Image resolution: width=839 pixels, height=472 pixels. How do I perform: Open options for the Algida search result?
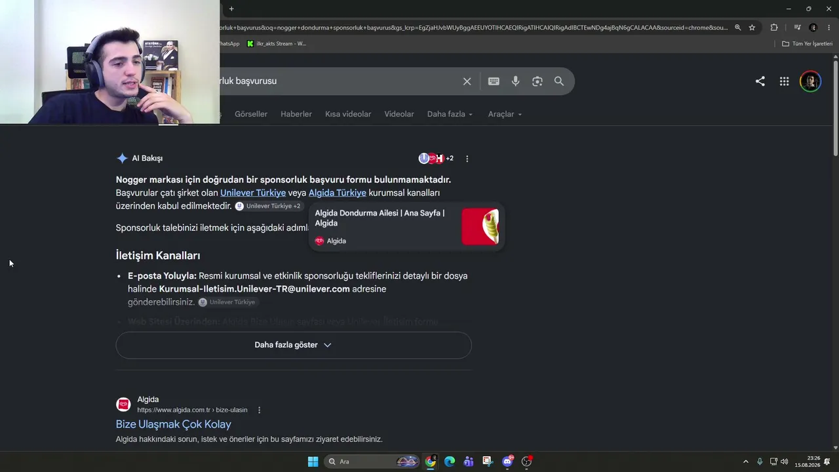[259, 410]
